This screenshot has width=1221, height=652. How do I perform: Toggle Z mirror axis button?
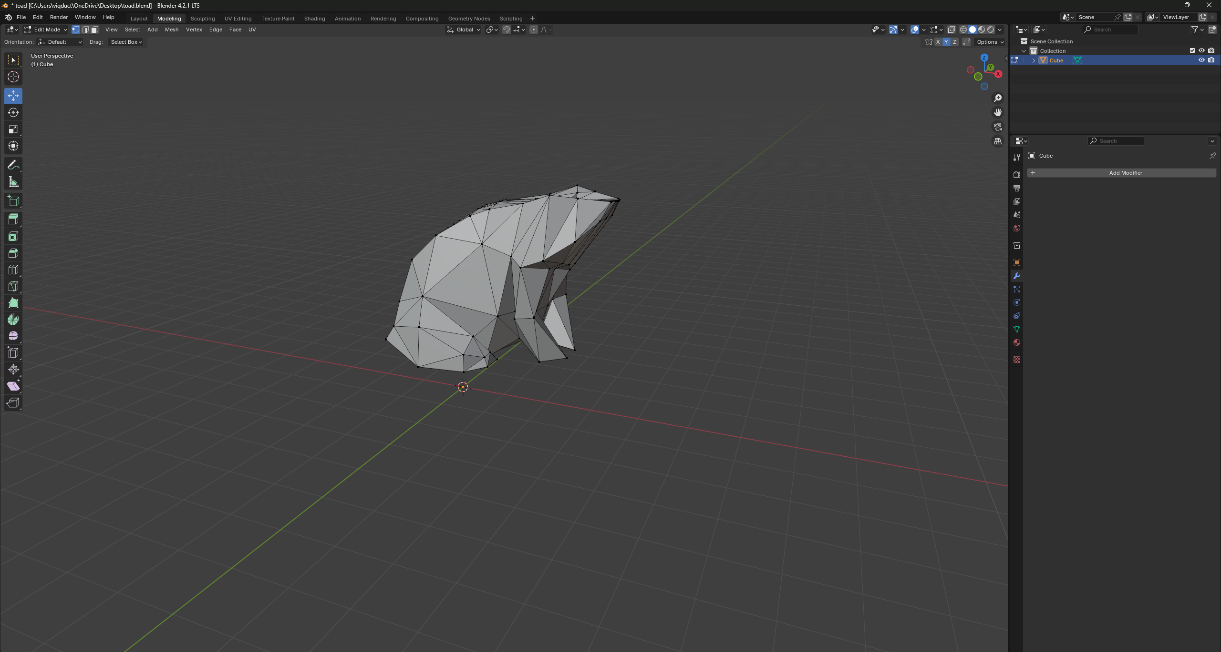click(x=955, y=42)
